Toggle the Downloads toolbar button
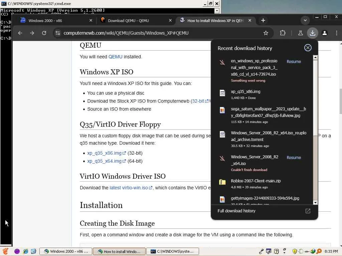The height and width of the screenshot is (256, 342). pyautogui.click(x=313, y=33)
